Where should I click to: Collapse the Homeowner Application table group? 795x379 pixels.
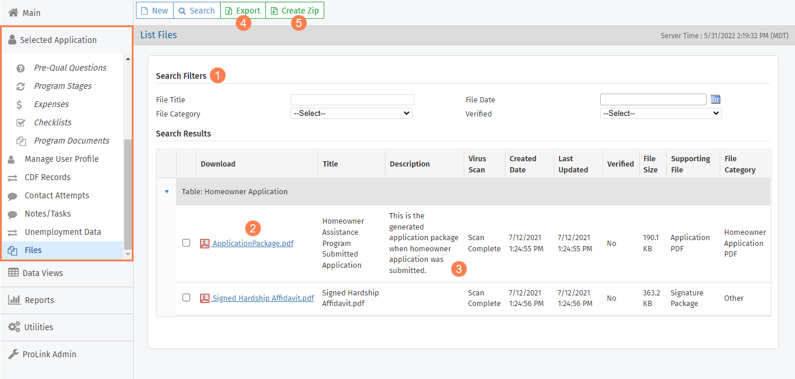click(x=167, y=192)
